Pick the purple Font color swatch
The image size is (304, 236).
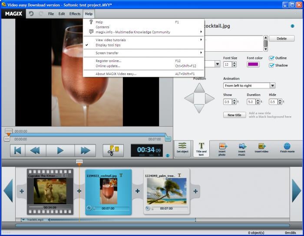point(253,64)
